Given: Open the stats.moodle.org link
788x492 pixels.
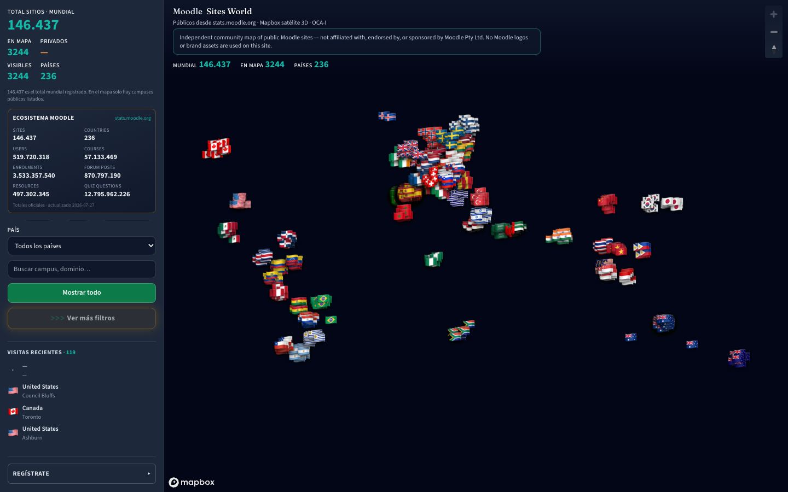Looking at the screenshot, I should 133,118.
